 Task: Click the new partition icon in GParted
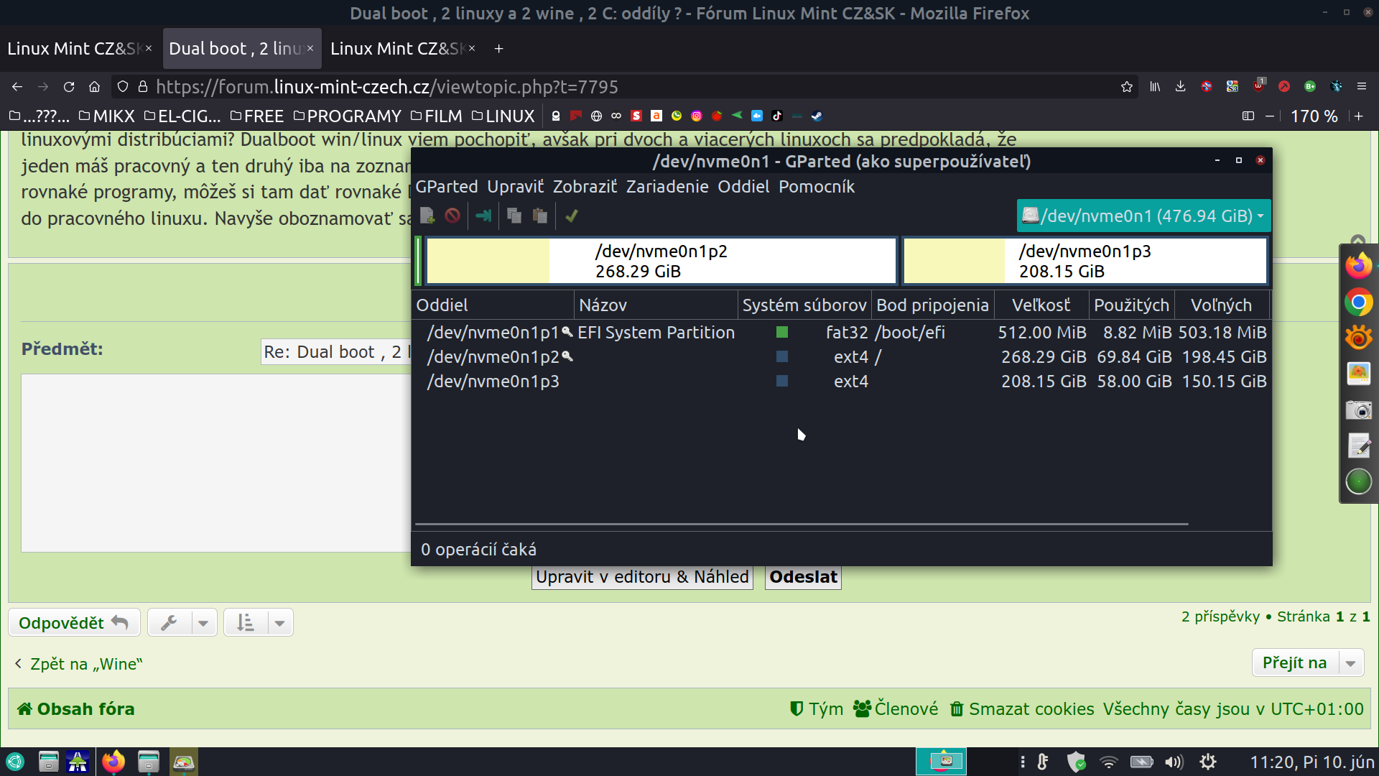pos(427,216)
